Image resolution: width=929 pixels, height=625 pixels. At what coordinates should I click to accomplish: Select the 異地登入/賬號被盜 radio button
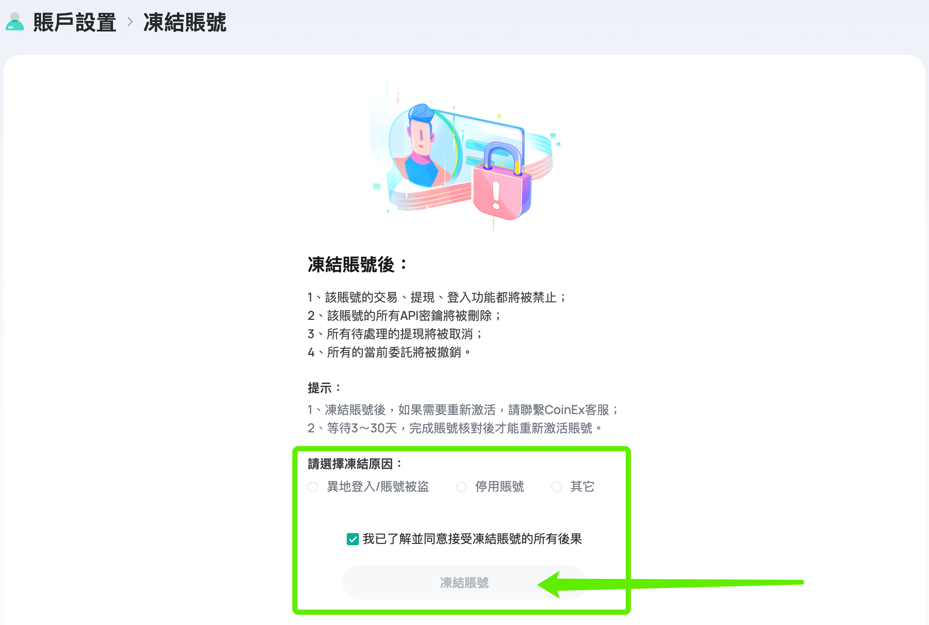[313, 487]
